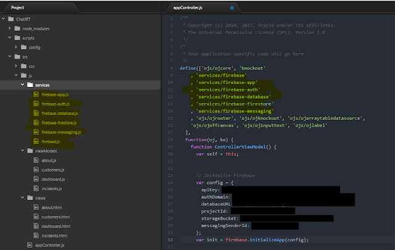Collapse the js folder chevron
This screenshot has height=250, width=395.
tap(16, 75)
